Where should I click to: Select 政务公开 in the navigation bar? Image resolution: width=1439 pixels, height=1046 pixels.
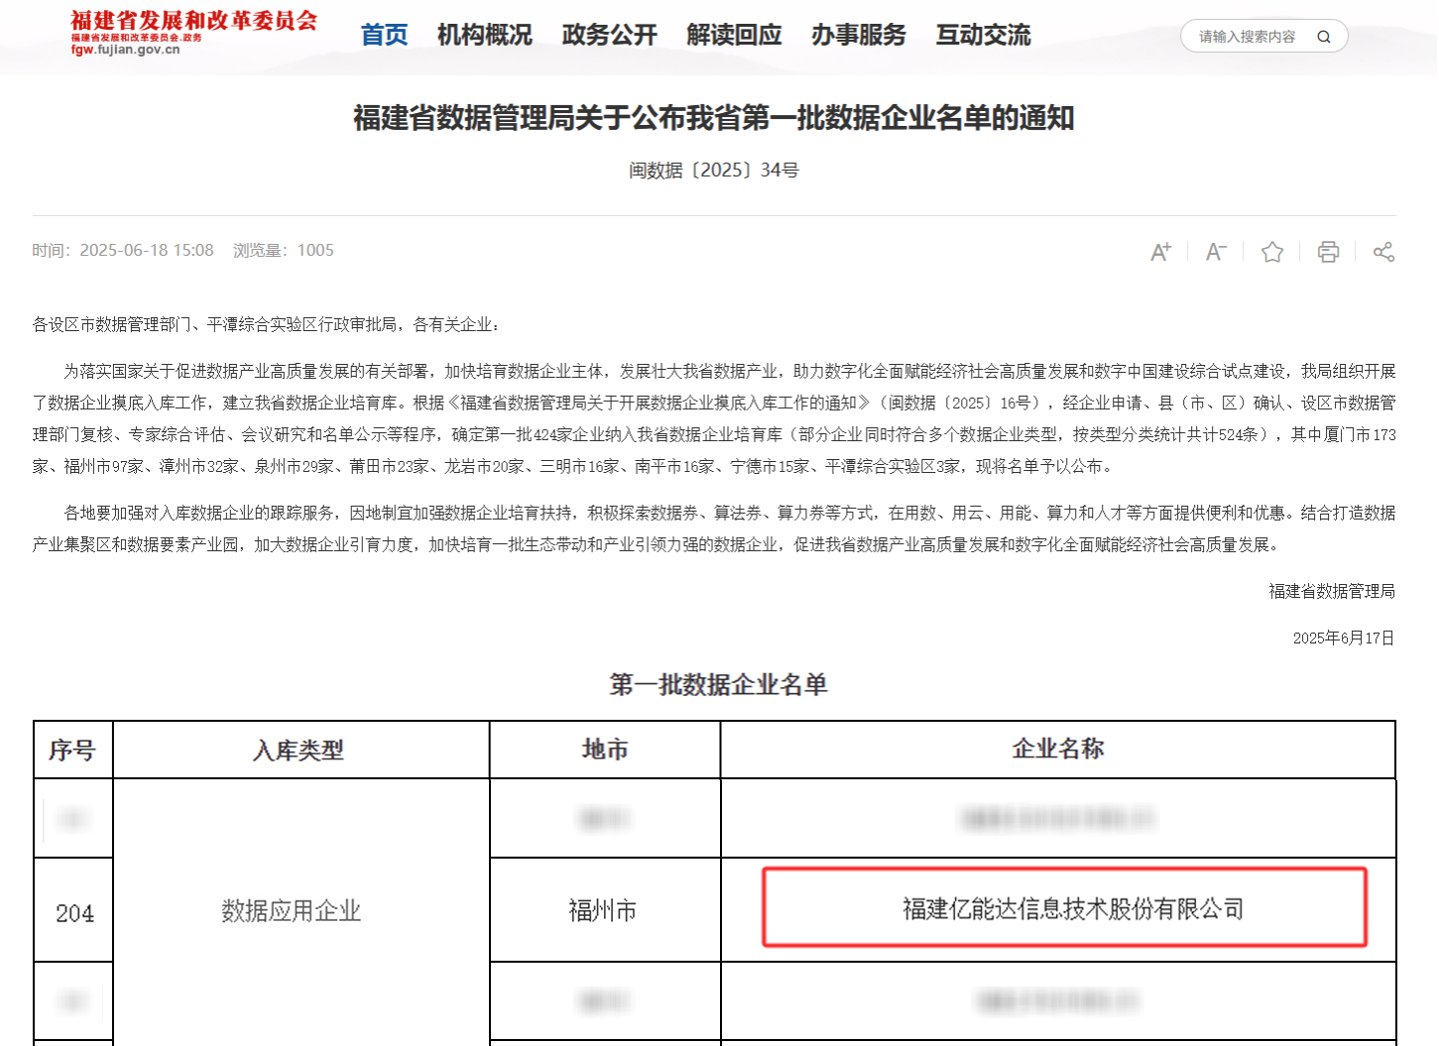[609, 36]
